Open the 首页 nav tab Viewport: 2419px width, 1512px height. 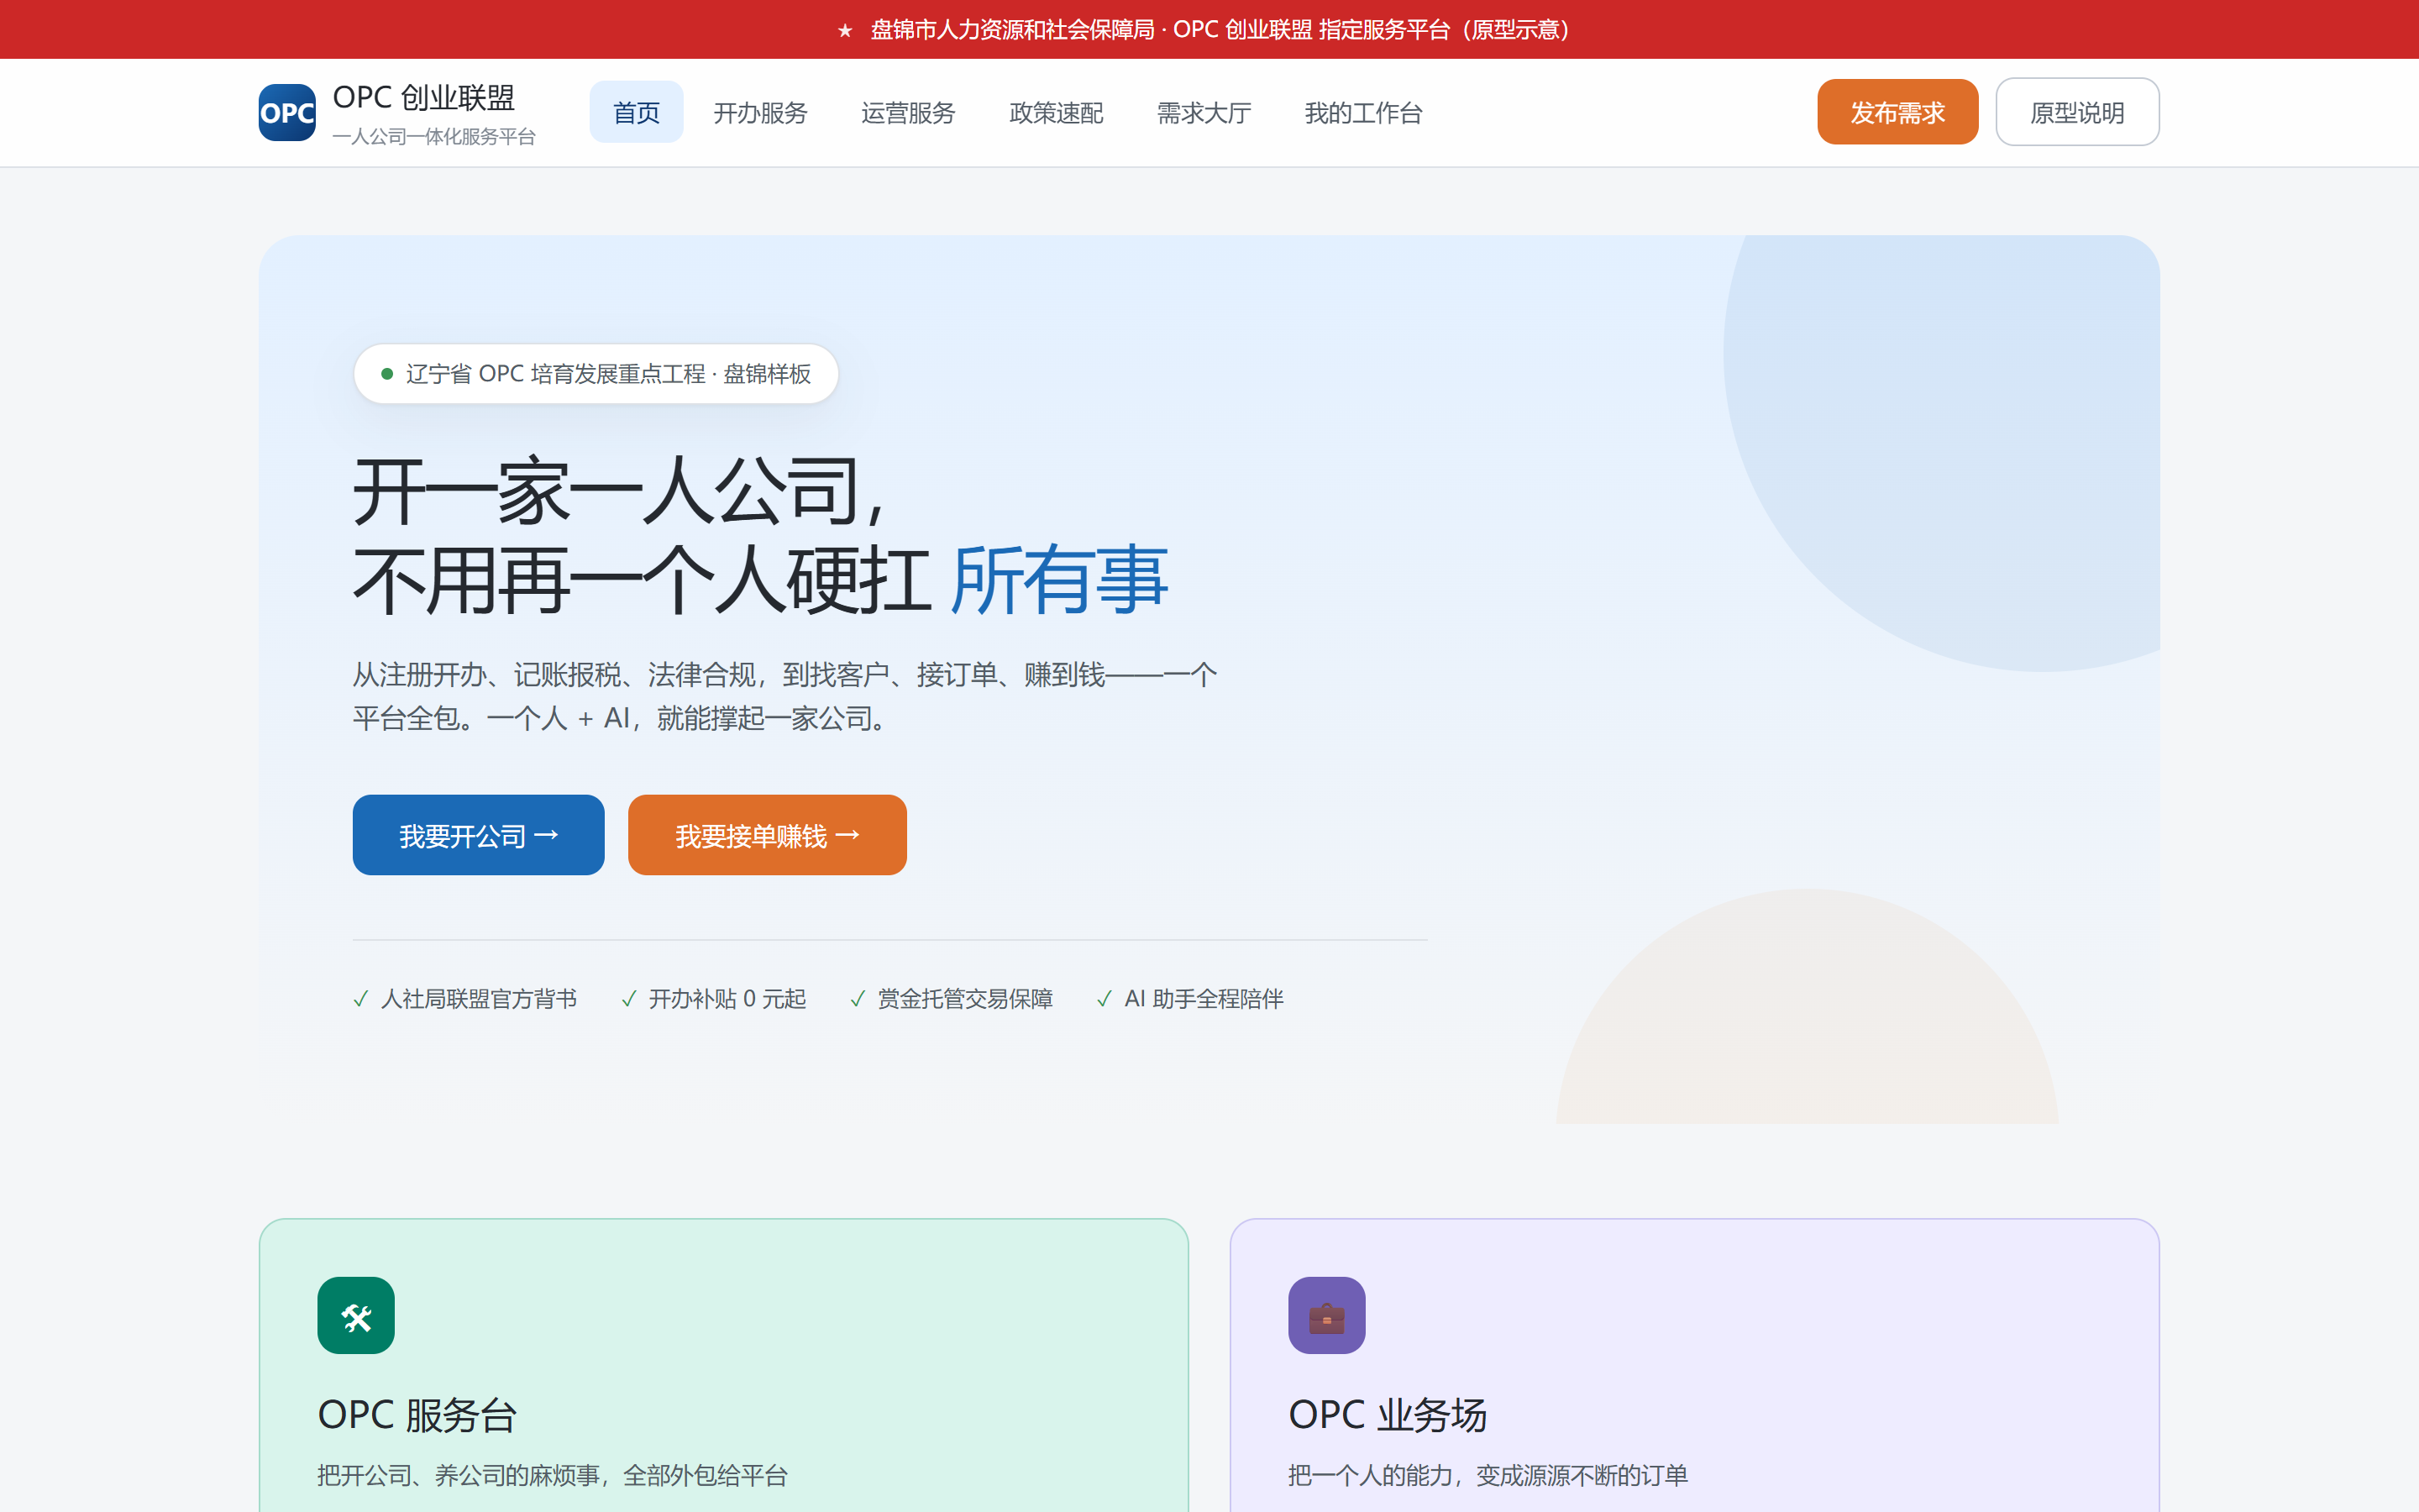(636, 112)
